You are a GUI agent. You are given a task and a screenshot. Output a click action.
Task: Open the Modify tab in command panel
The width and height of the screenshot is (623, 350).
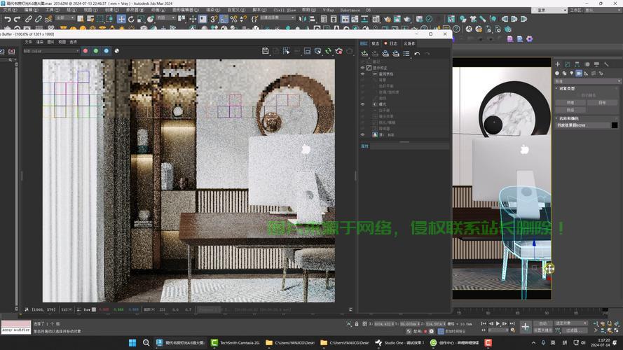pos(568,64)
